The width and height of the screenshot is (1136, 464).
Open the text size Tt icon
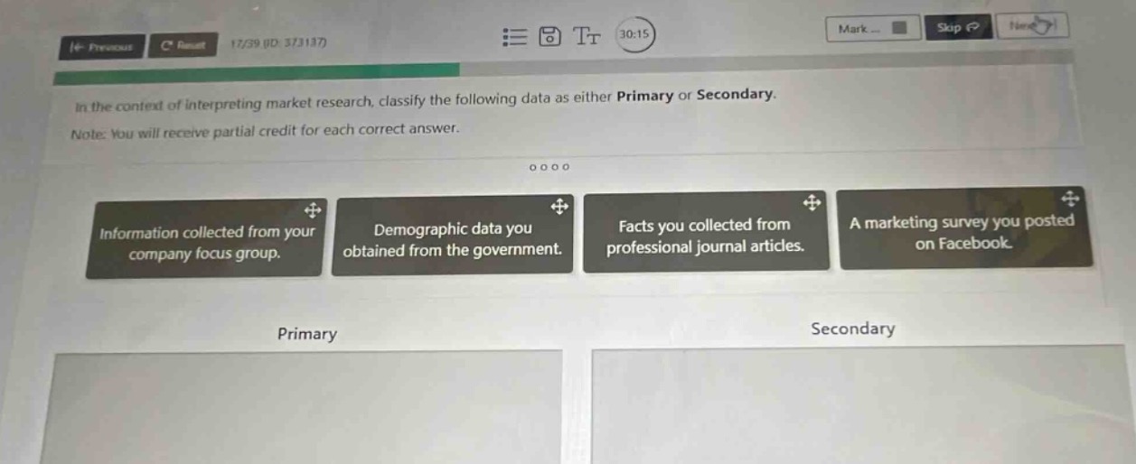click(587, 36)
